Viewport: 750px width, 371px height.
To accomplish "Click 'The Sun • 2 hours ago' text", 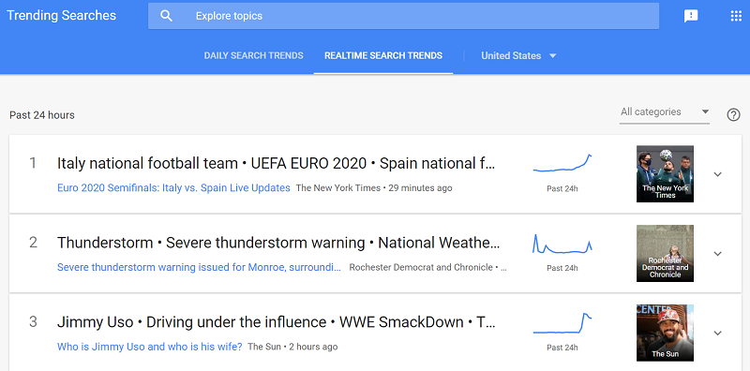I will coord(292,347).
